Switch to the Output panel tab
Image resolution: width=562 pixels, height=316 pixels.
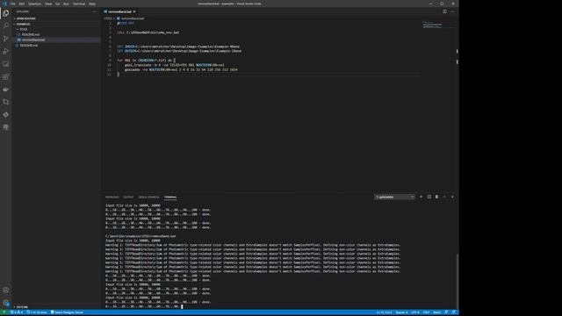pos(128,197)
